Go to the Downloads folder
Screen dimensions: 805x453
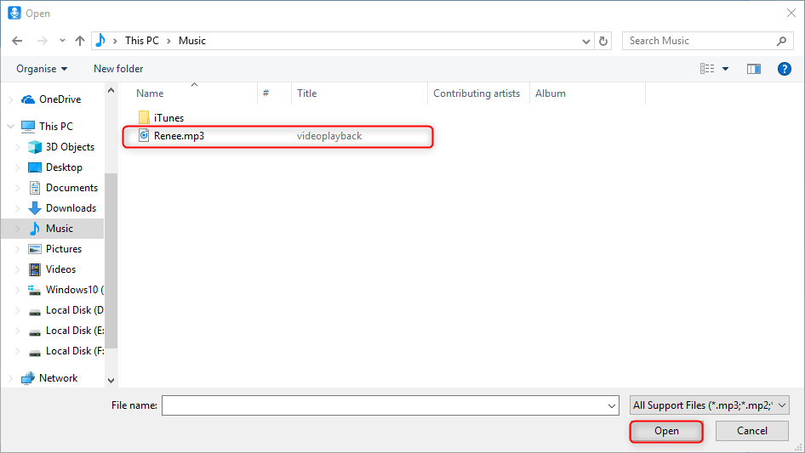point(71,208)
